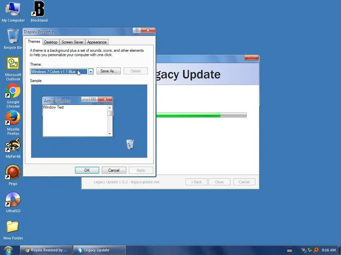
Task: Open the Windows Start orb
Action: [x=8, y=250]
